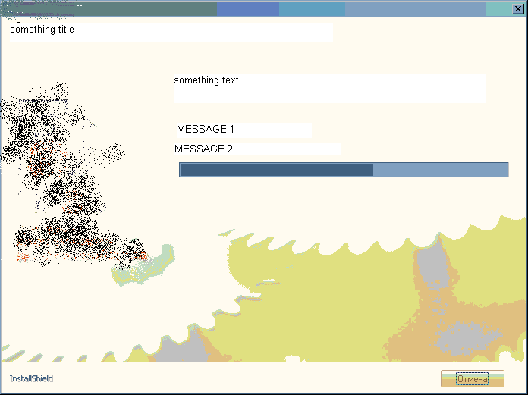
Task: Click the white area right of "something title"
Action: [x=228, y=32]
